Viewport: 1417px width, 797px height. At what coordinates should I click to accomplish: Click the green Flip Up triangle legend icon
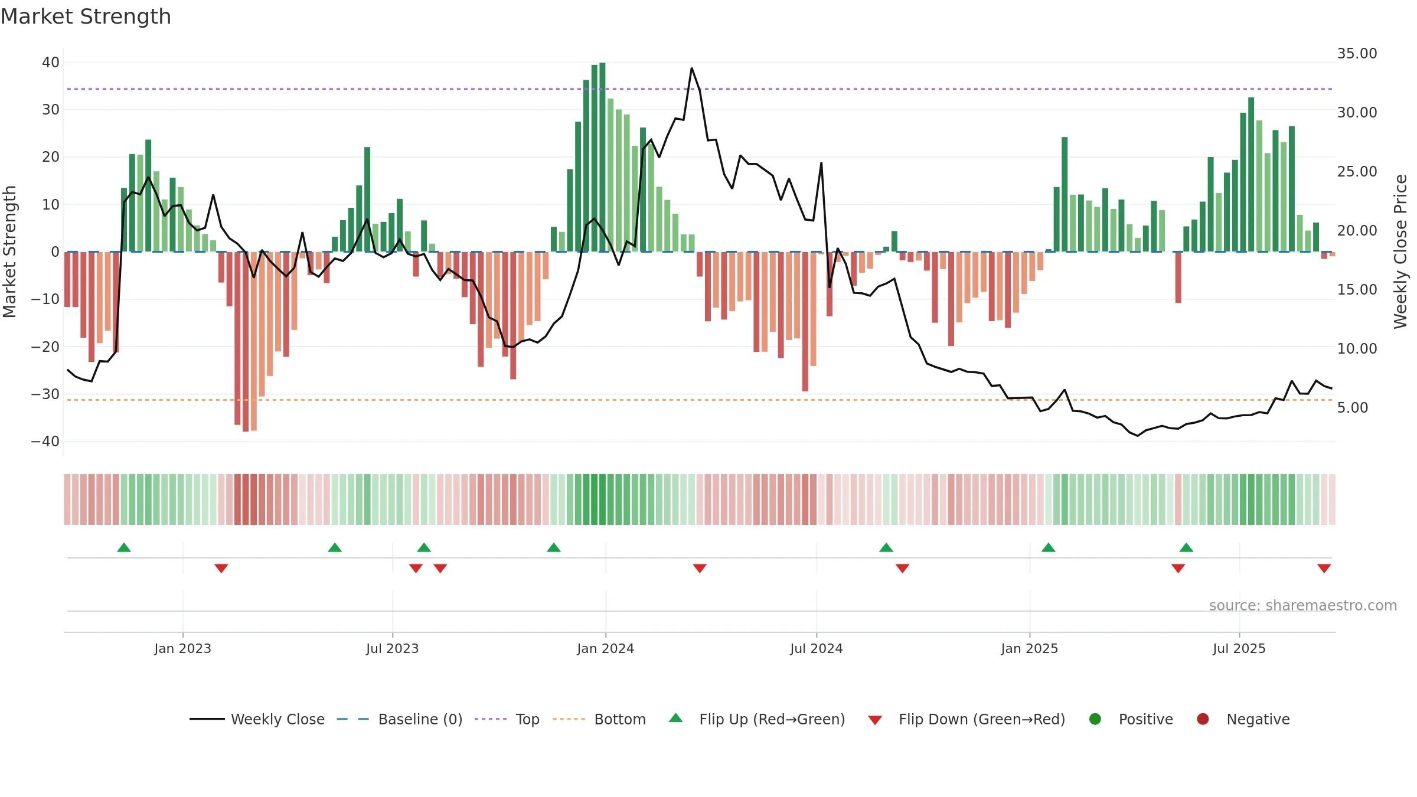point(676,718)
